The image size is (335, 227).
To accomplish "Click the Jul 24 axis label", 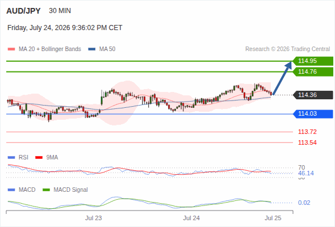I will point(191,218).
